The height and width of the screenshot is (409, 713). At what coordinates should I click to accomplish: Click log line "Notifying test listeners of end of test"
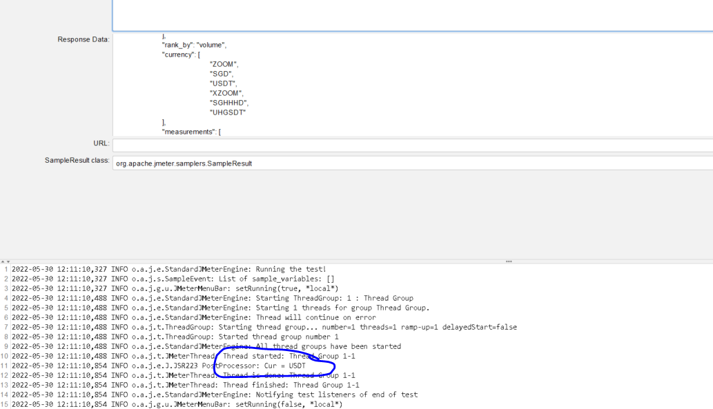pyautogui.click(x=215, y=395)
